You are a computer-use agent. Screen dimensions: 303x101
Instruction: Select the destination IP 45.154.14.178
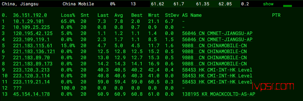point(31,94)
